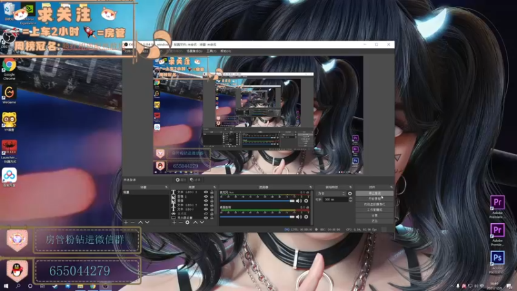This screenshot has height=291, width=517.
Task: Open scene transition properties gear
Action: [x=350, y=193]
